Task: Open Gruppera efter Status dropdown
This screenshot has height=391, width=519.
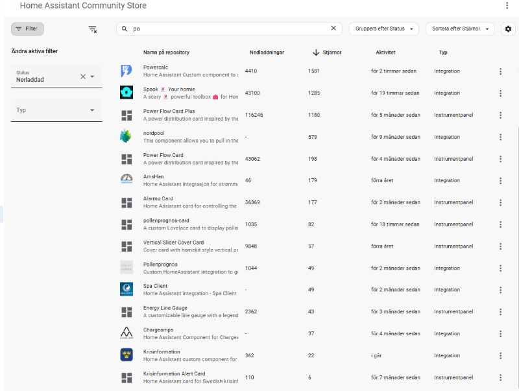Action: pyautogui.click(x=384, y=29)
